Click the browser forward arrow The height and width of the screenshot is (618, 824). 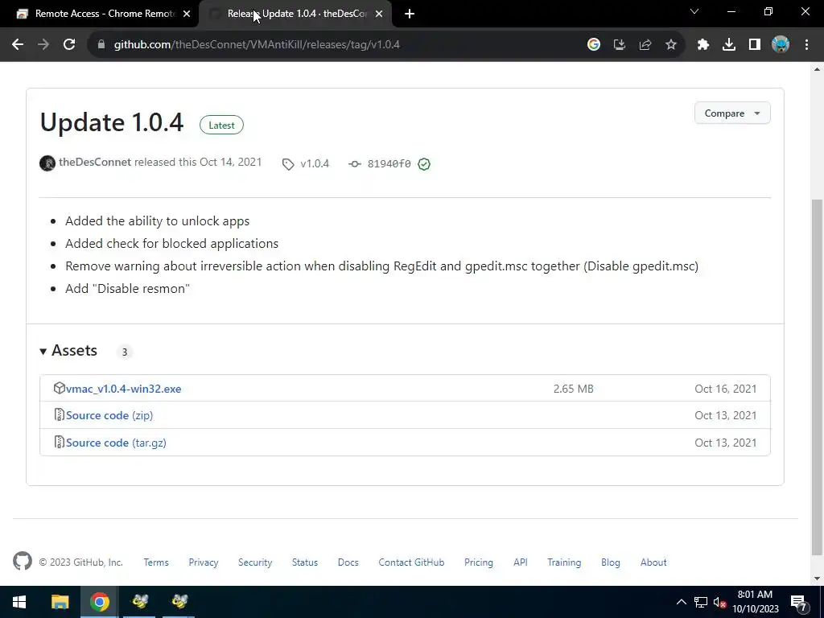(x=43, y=45)
